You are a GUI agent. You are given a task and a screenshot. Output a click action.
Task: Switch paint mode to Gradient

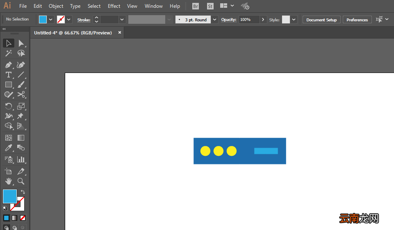coord(15,218)
